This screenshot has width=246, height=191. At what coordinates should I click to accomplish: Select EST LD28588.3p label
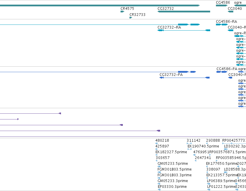click(x=235, y=169)
